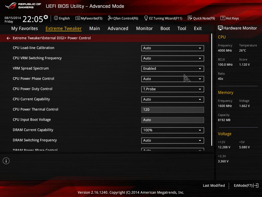262x197 pixels.
Task: Switch to the Main tab
Action: point(95,28)
